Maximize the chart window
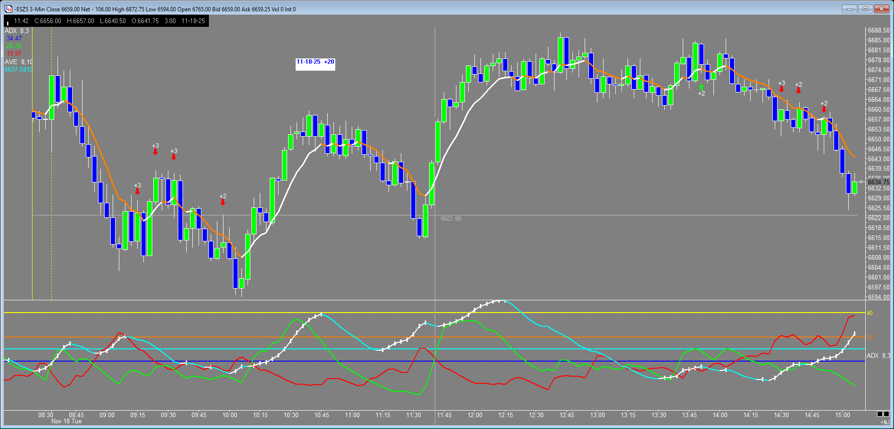 pyautogui.click(x=865, y=9)
